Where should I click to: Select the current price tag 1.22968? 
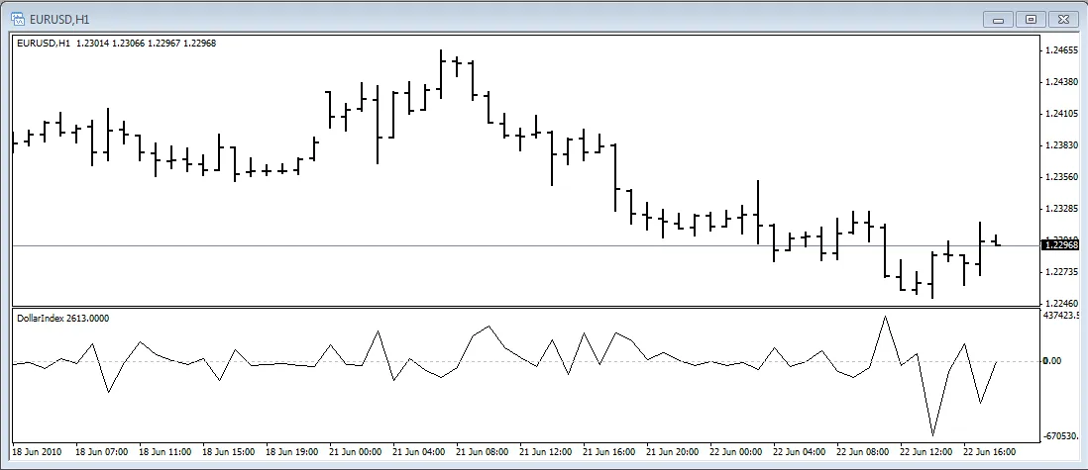point(1061,244)
